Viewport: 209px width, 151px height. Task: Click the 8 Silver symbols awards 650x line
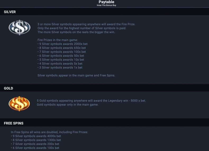62,48
